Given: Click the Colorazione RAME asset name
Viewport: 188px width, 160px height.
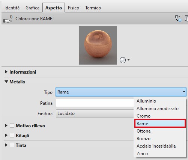Looking at the screenshot, I should click(x=34, y=19).
